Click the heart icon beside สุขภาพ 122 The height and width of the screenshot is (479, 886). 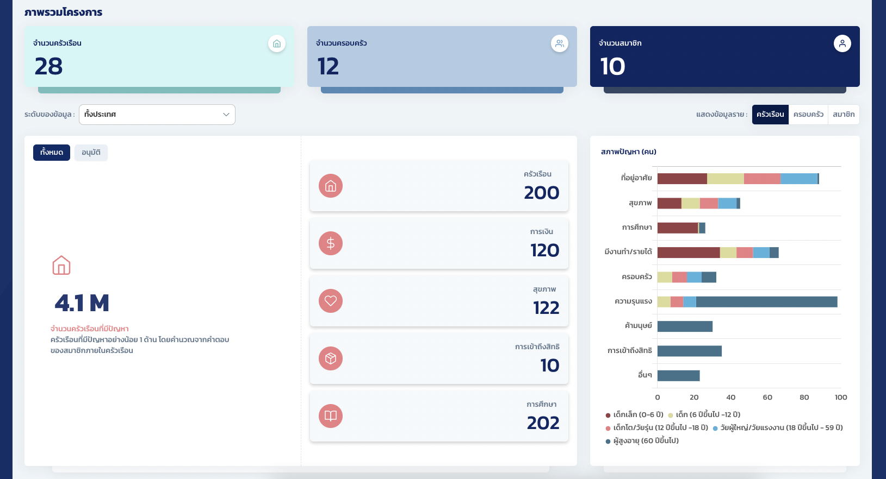coord(331,301)
